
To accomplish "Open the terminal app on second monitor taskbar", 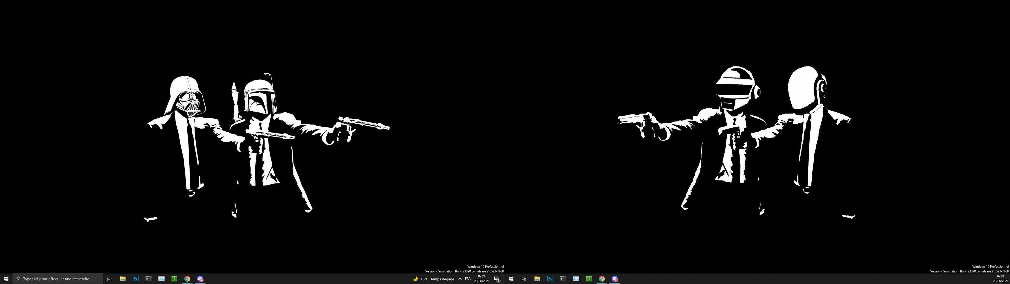I will point(563,279).
